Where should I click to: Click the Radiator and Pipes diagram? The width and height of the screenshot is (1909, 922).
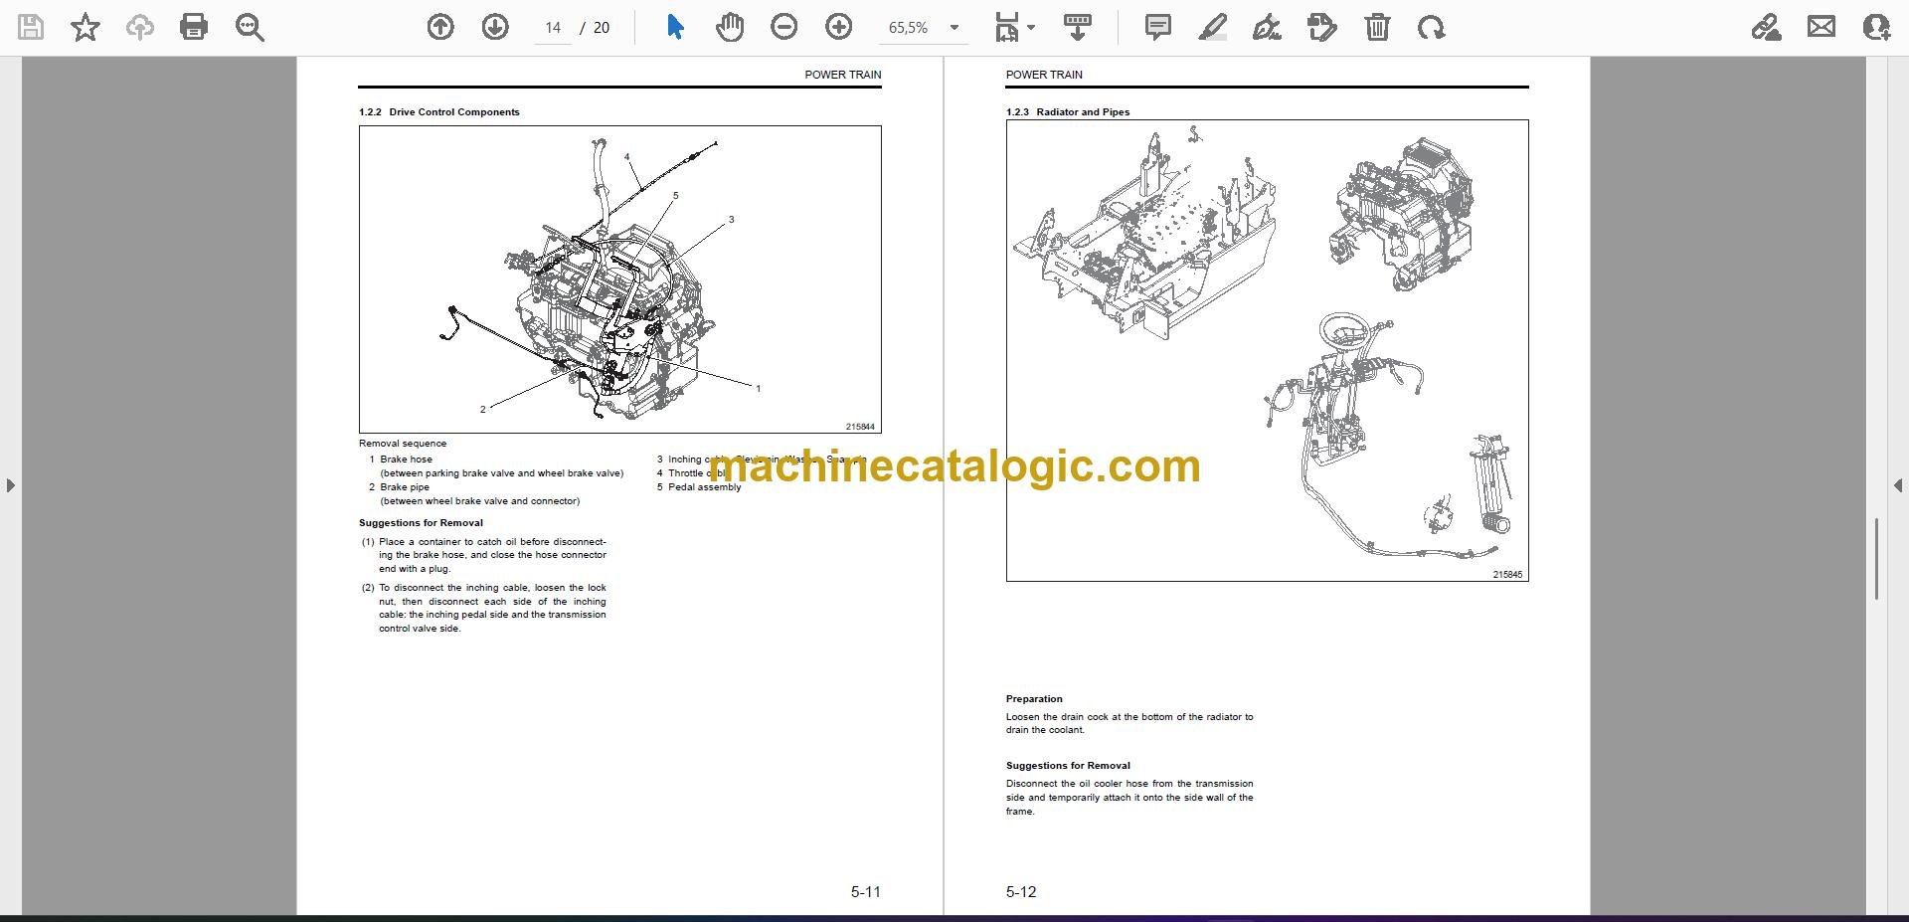coord(1267,350)
